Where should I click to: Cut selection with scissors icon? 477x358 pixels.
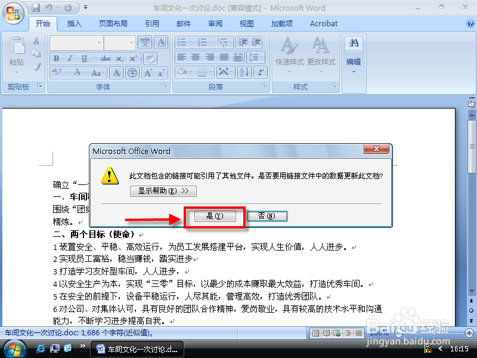[36, 41]
